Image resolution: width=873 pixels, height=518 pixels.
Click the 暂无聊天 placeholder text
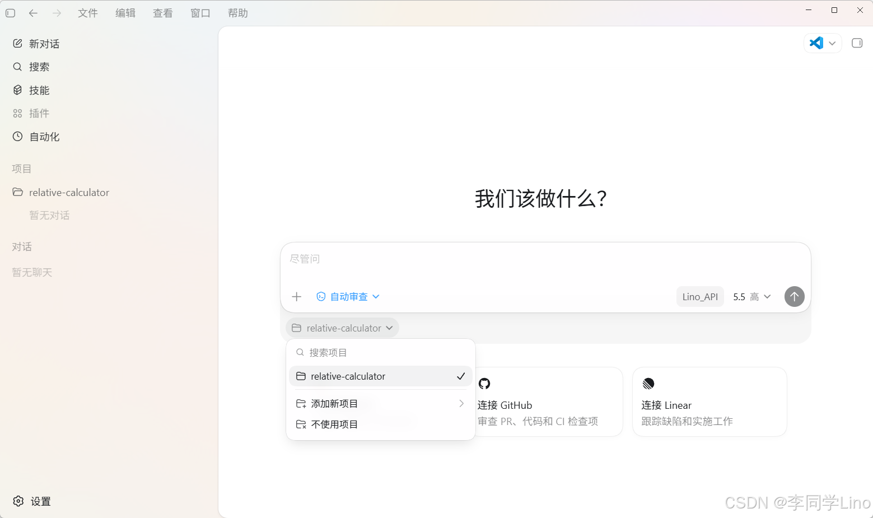point(32,273)
